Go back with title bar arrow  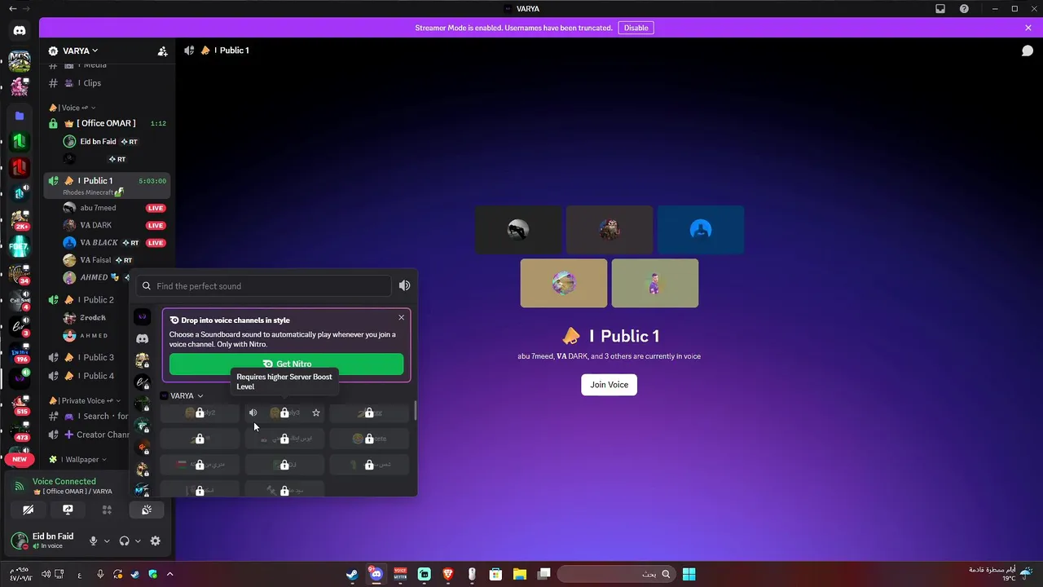pos(12,9)
